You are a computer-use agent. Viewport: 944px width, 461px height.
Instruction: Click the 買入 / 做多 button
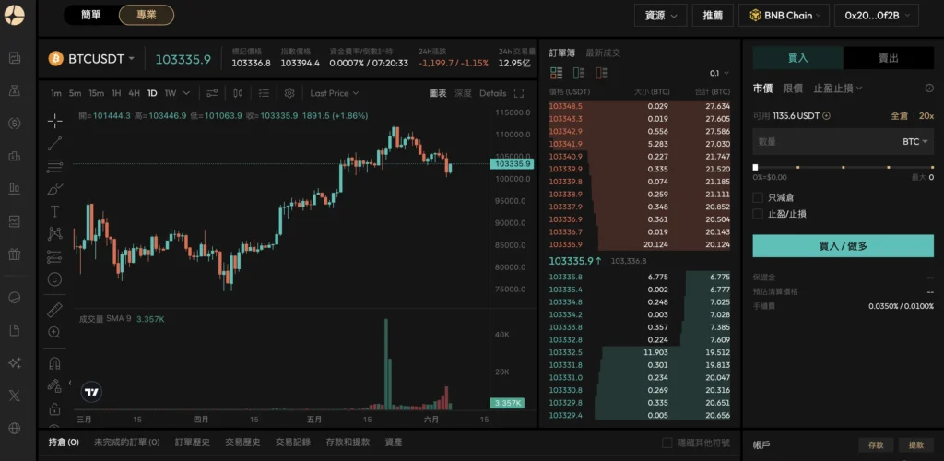tap(843, 246)
